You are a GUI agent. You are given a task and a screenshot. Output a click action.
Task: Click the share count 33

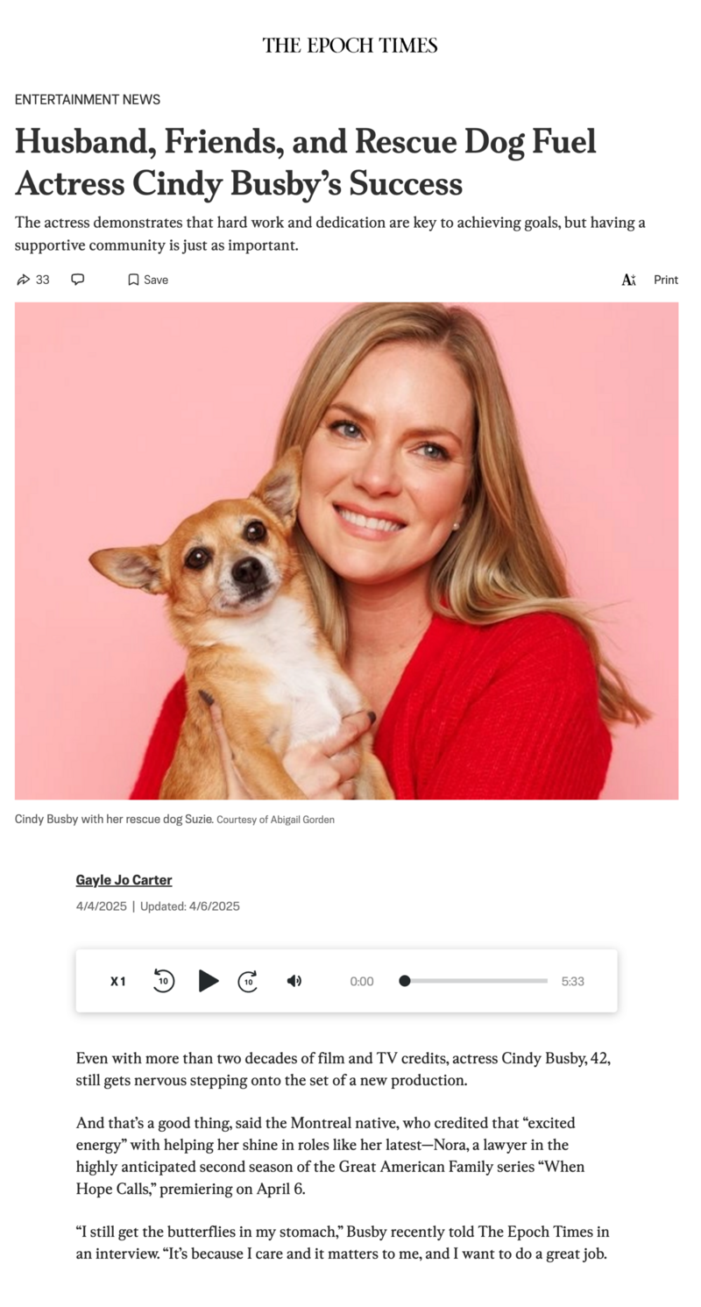click(x=42, y=280)
